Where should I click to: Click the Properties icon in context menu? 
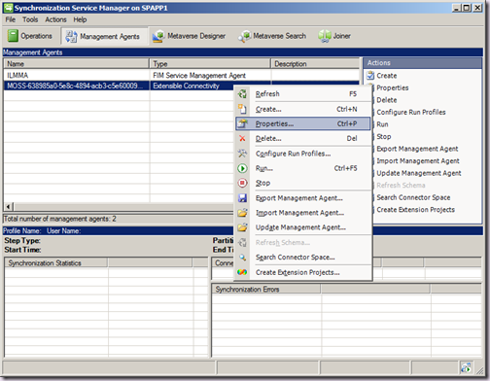click(242, 123)
